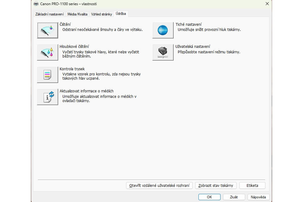Close the Canon properties dialog
Screen dimensions: 303x202
[267, 4]
